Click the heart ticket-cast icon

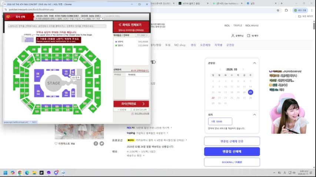pyautogui.click(x=56, y=144)
